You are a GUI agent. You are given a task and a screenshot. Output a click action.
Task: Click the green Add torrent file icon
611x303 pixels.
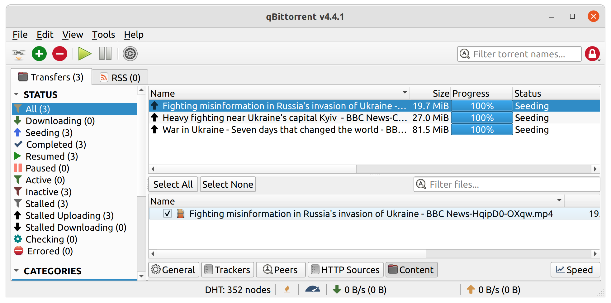pos(39,54)
